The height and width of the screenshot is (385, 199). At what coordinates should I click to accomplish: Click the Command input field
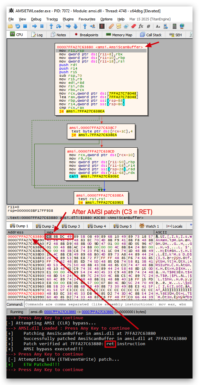pyautogui.click(x=108, y=304)
